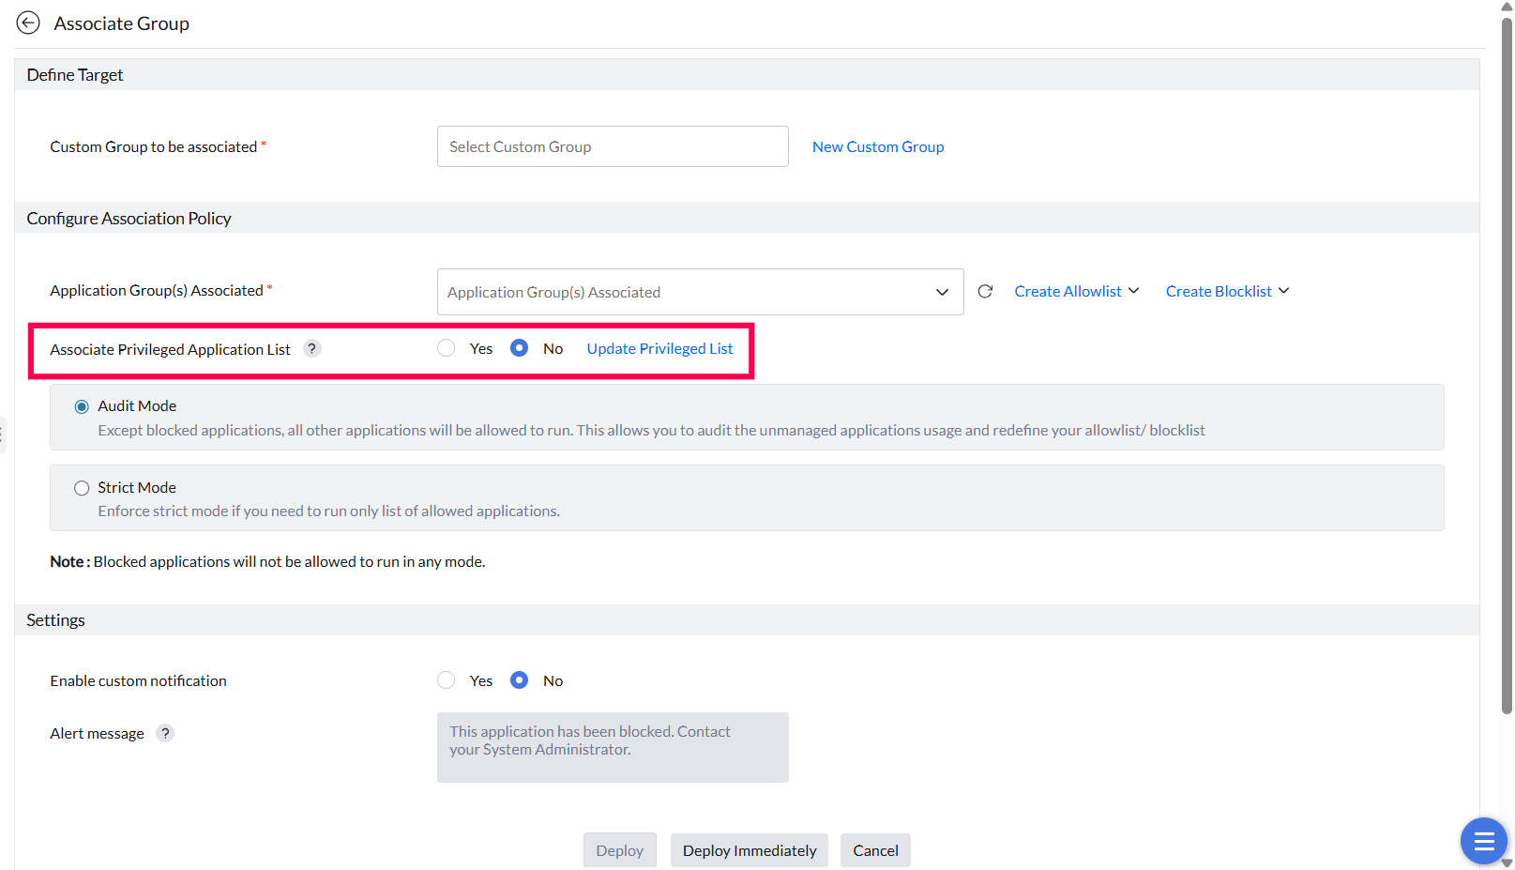Viewport: 1515px width, 870px height.
Task: Enable custom notification by selecting Yes
Action: tap(447, 680)
